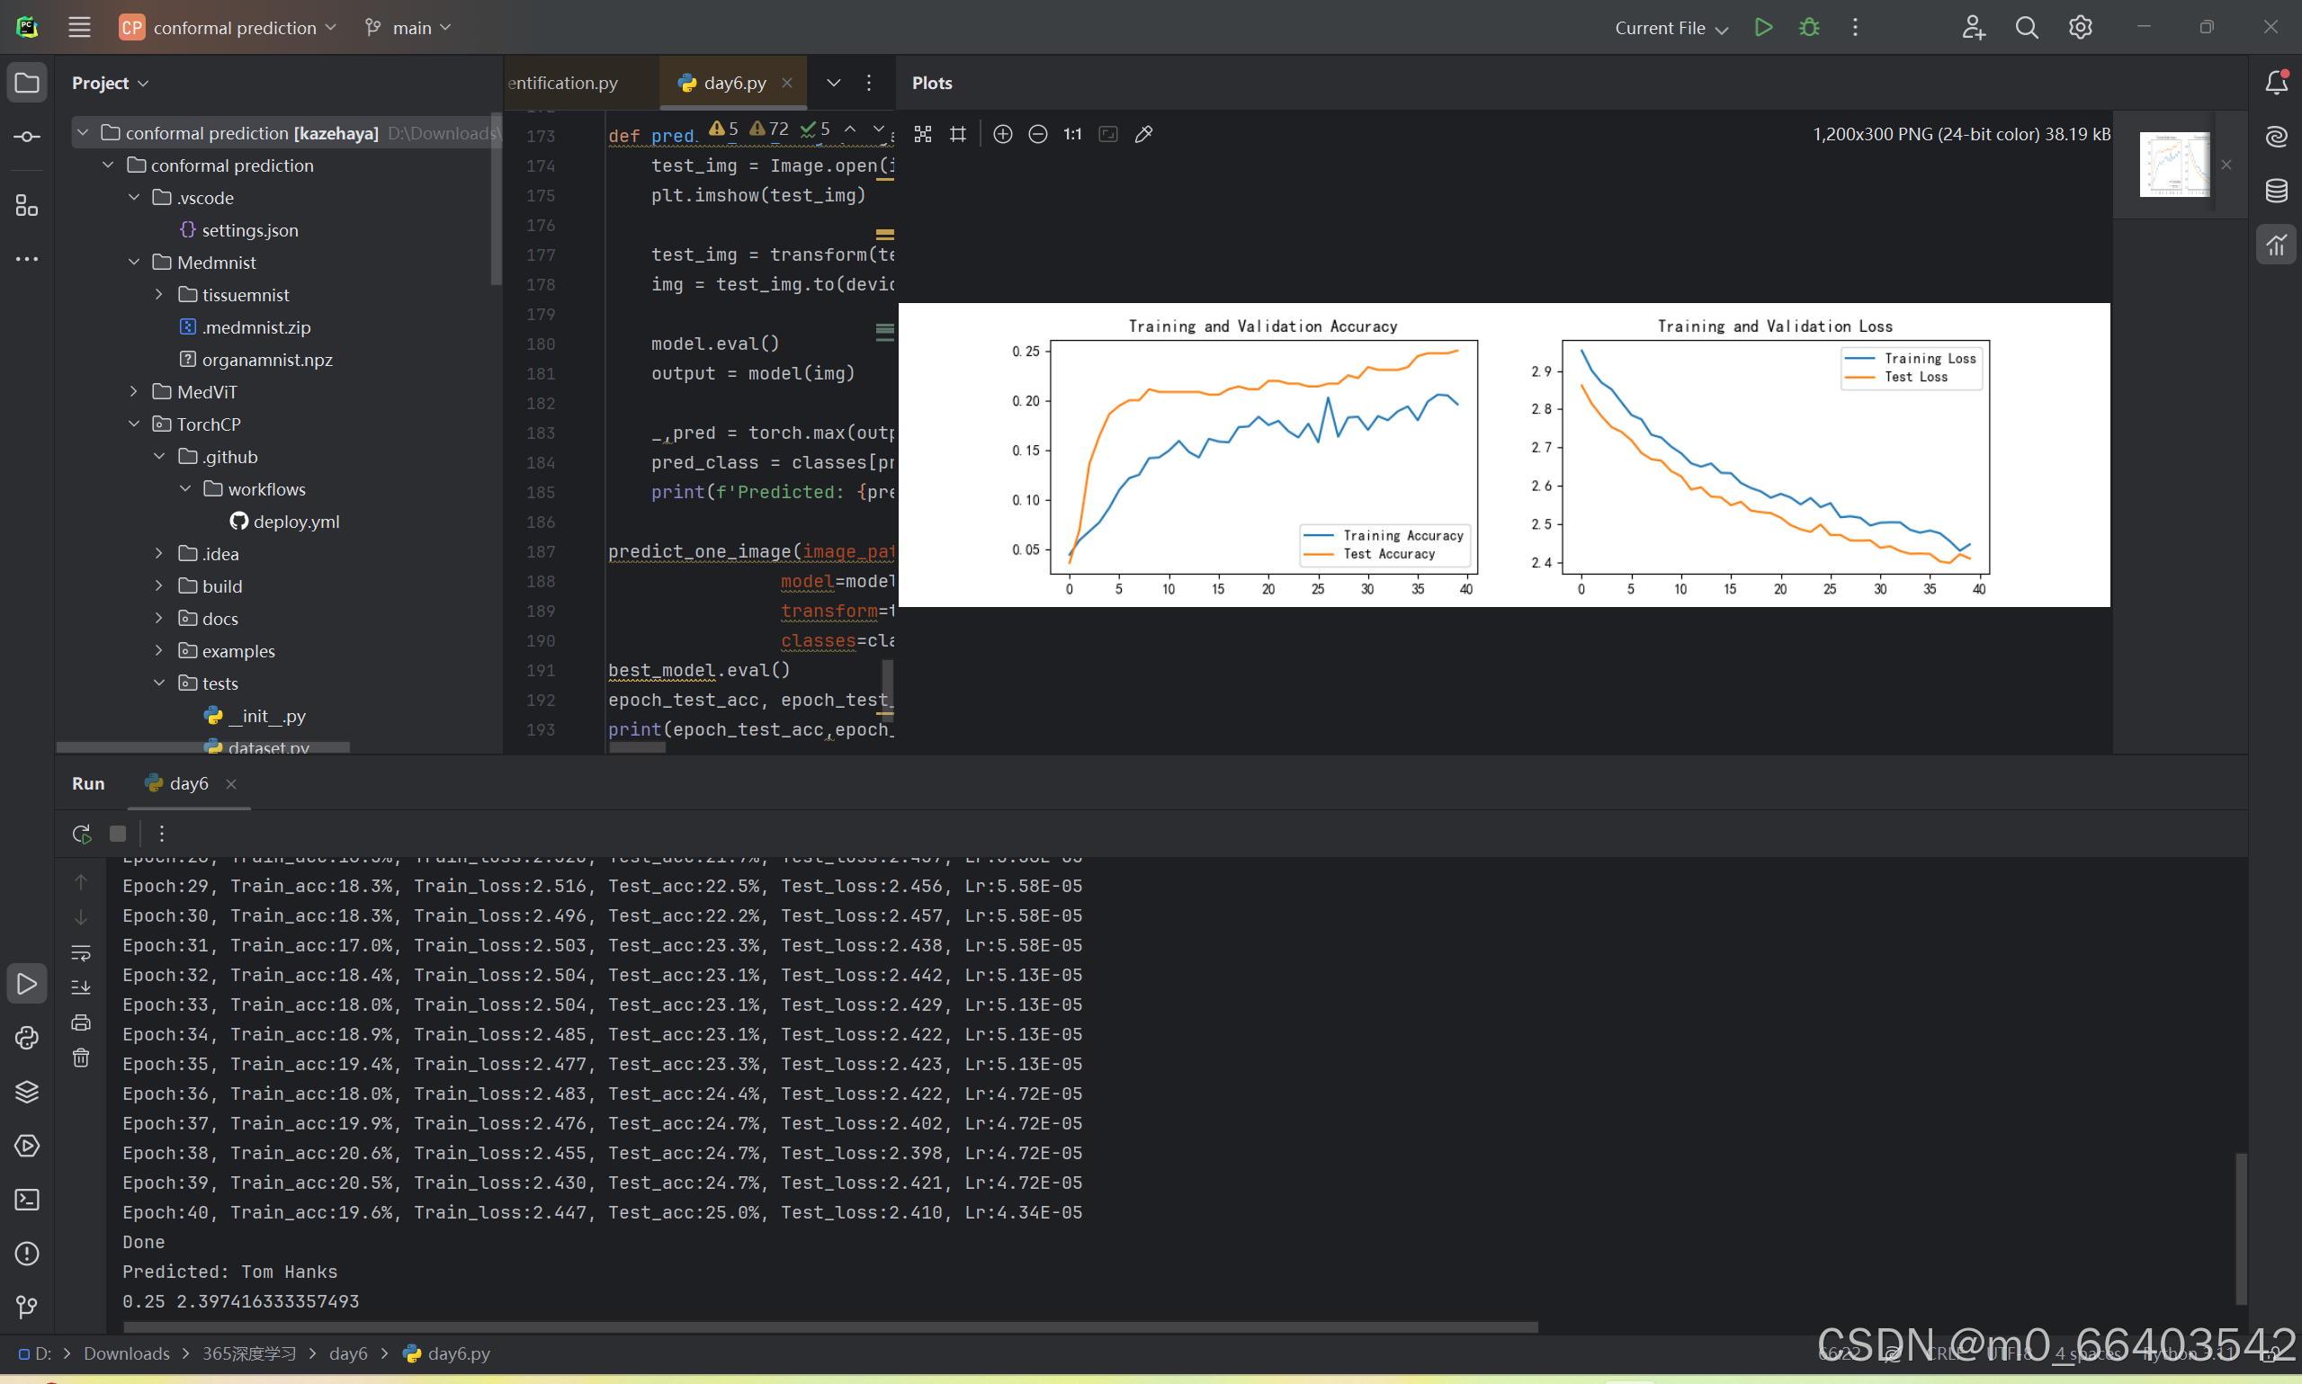Select the day6 run tab

187,783
